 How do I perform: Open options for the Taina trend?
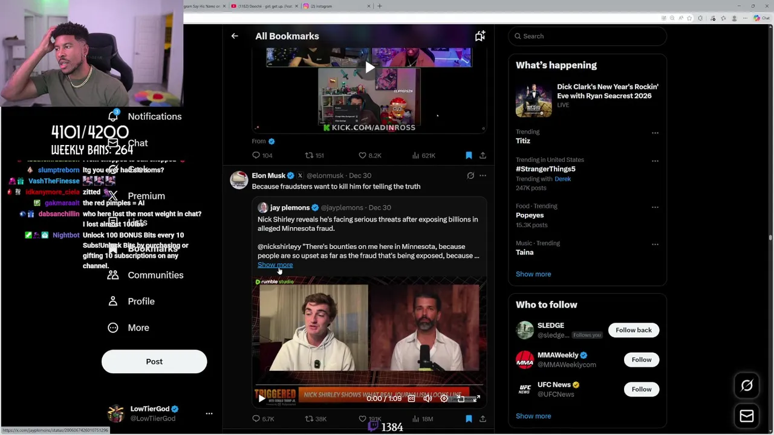[x=655, y=244]
